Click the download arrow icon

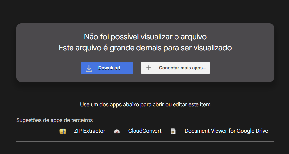point(89,68)
